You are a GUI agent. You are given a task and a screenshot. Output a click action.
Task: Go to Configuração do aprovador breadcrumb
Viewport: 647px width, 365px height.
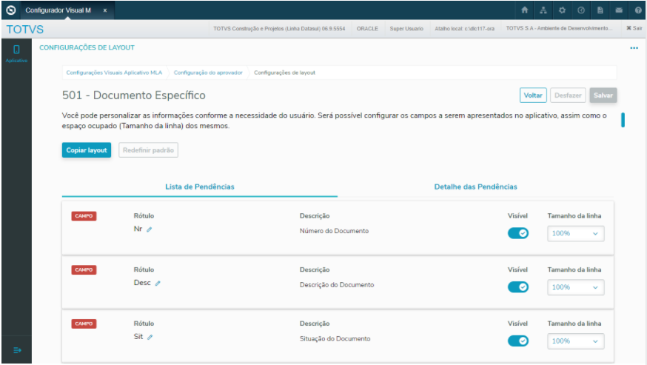click(208, 73)
